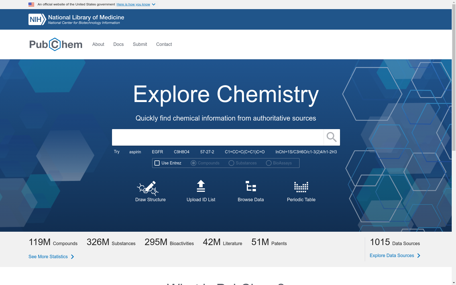Click the vertical scrollbar thumb

[454, 78]
